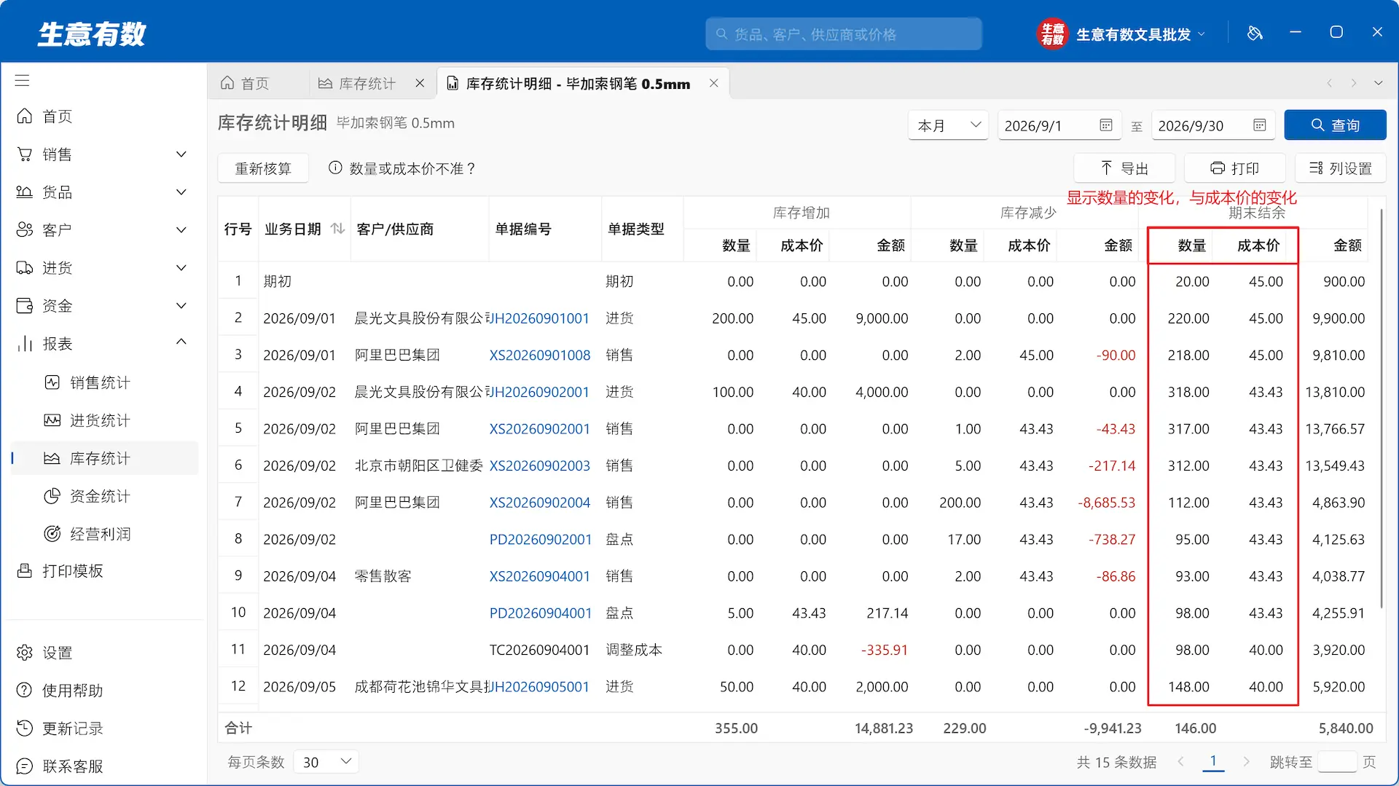Open document link XS20260902004
This screenshot has height=786, width=1399.
click(540, 503)
